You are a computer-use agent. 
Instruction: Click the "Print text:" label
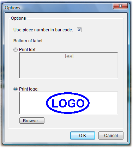click(28, 50)
